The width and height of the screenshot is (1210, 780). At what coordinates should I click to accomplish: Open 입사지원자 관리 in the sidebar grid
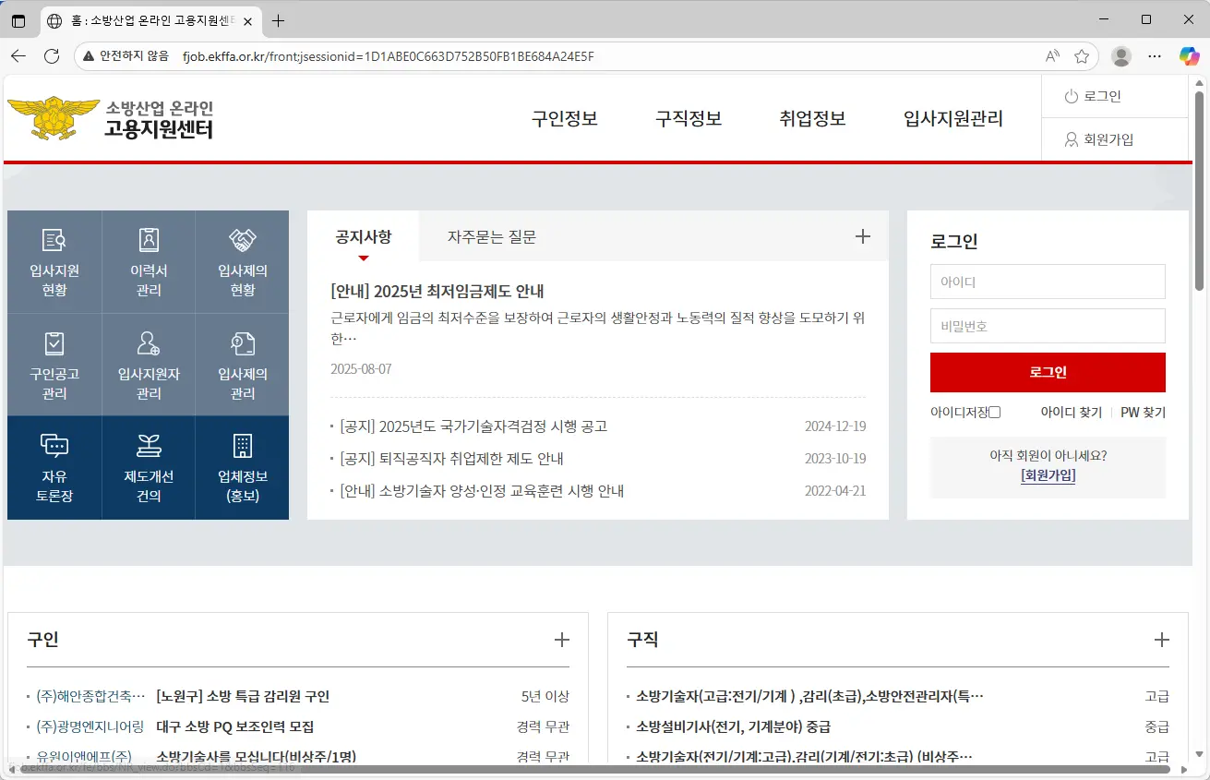point(148,365)
